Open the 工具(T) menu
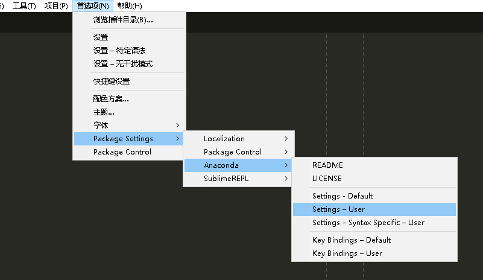 tap(24, 6)
